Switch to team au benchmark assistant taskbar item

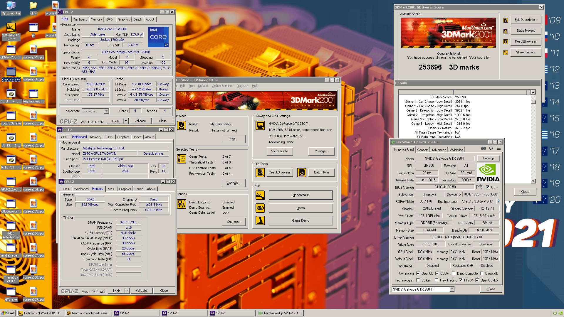tap(88, 313)
